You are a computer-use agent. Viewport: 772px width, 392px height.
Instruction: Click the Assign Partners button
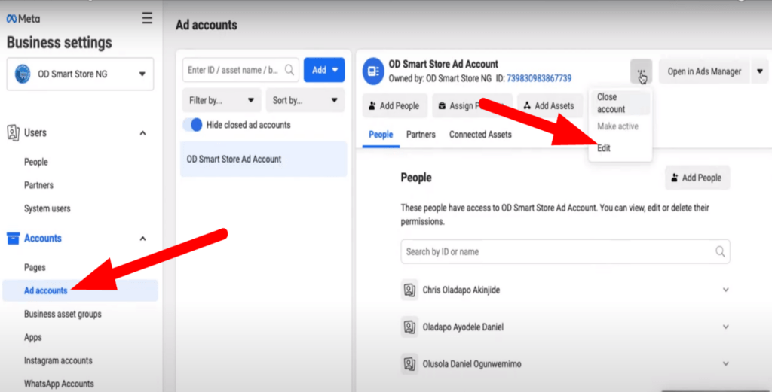tap(472, 105)
